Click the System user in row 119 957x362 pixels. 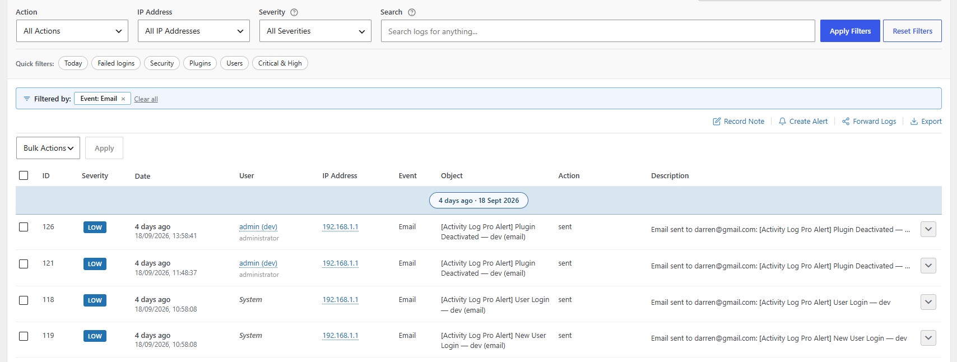click(x=250, y=336)
